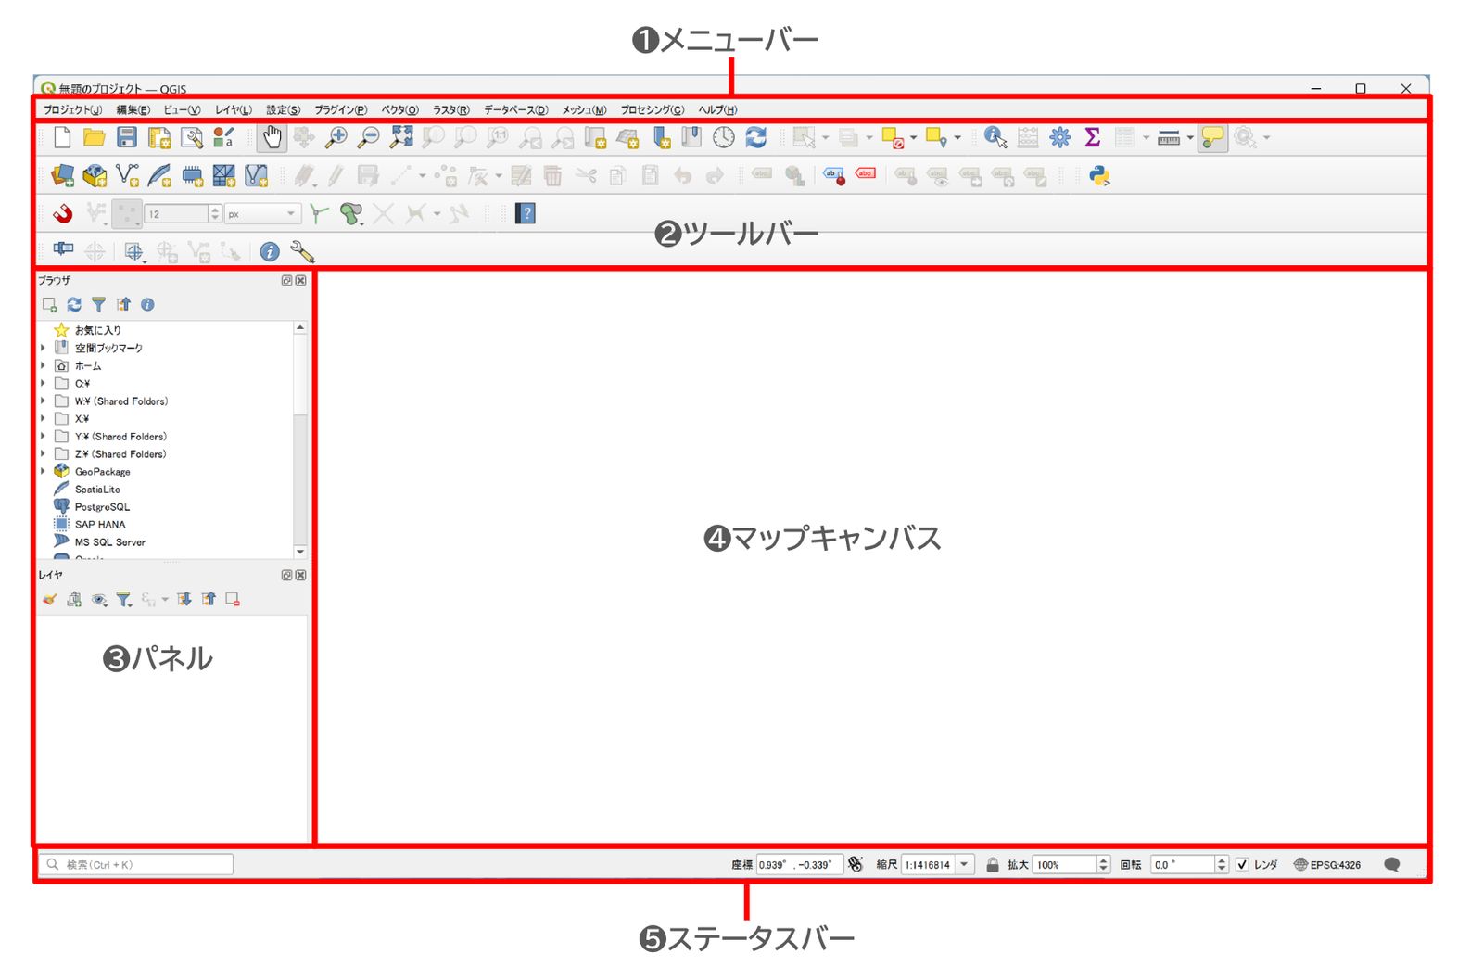Enable the topological editing icon
The height and width of the screenshot is (967, 1483).
click(319, 214)
